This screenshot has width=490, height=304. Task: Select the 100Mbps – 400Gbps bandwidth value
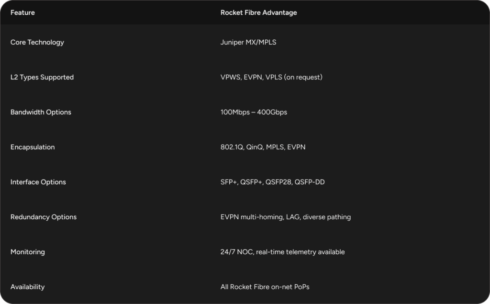point(254,112)
